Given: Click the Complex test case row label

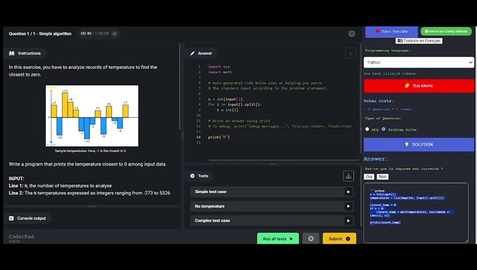Looking at the screenshot, I should pyautogui.click(x=212, y=220).
